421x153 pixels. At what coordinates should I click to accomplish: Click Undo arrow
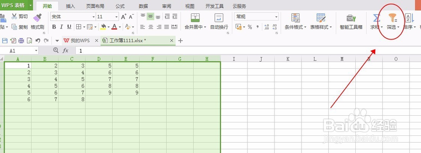point(37,41)
